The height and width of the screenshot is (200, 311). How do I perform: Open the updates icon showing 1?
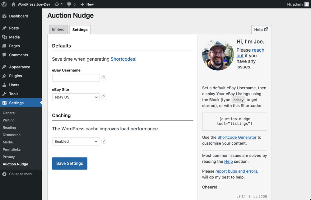(x=57, y=4)
